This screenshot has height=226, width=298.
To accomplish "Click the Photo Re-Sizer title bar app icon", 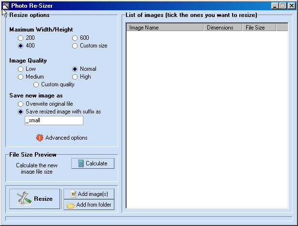I will tap(6, 6).
